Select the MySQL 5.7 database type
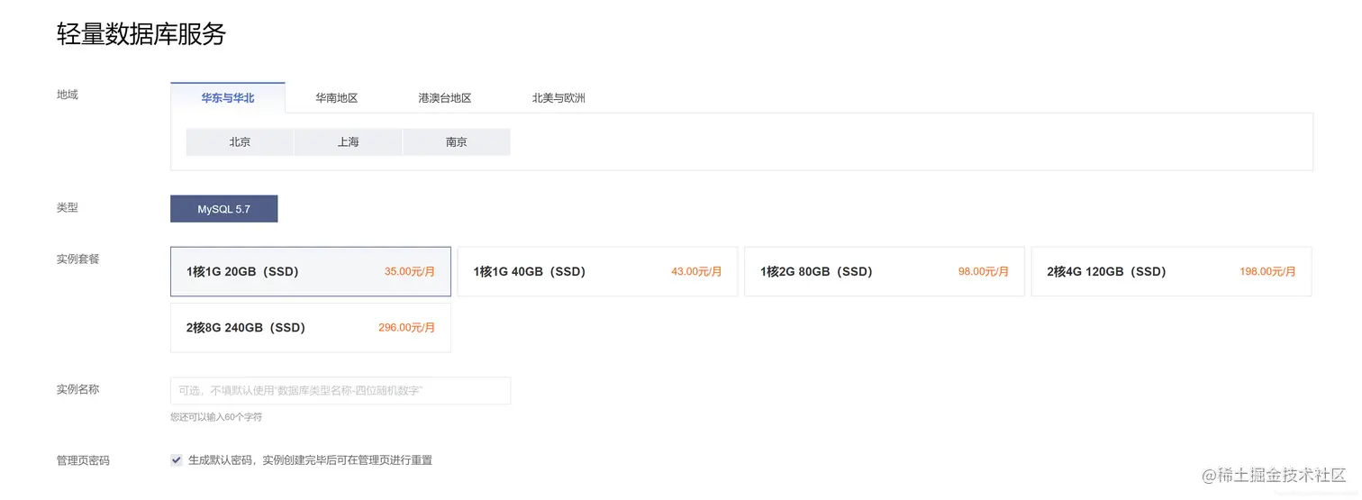Image resolution: width=1362 pixels, height=500 pixels. 224,209
